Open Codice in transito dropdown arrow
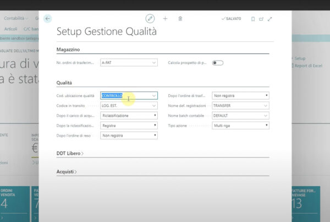This screenshot has width=330, height=222. coord(154,106)
